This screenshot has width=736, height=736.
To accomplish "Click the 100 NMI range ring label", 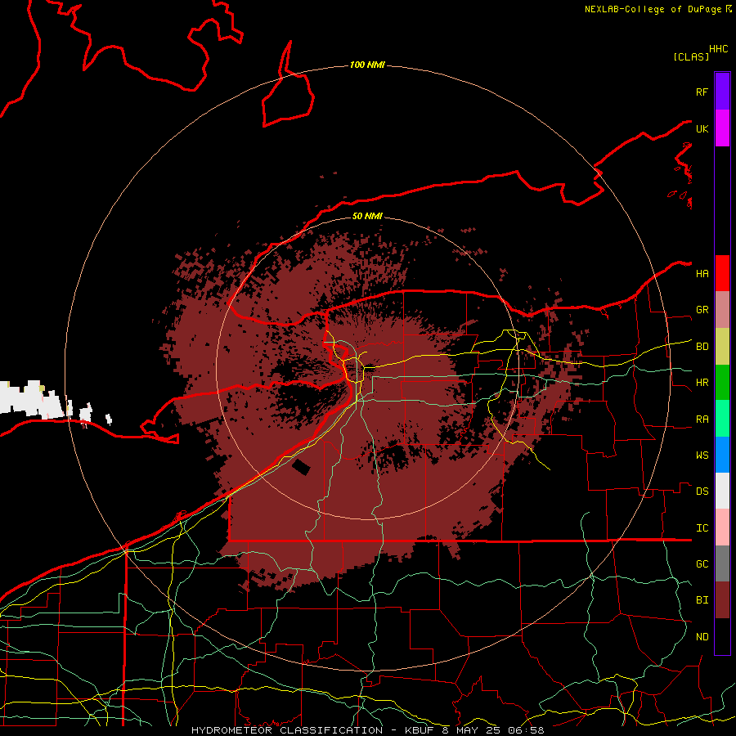I will point(367,65).
